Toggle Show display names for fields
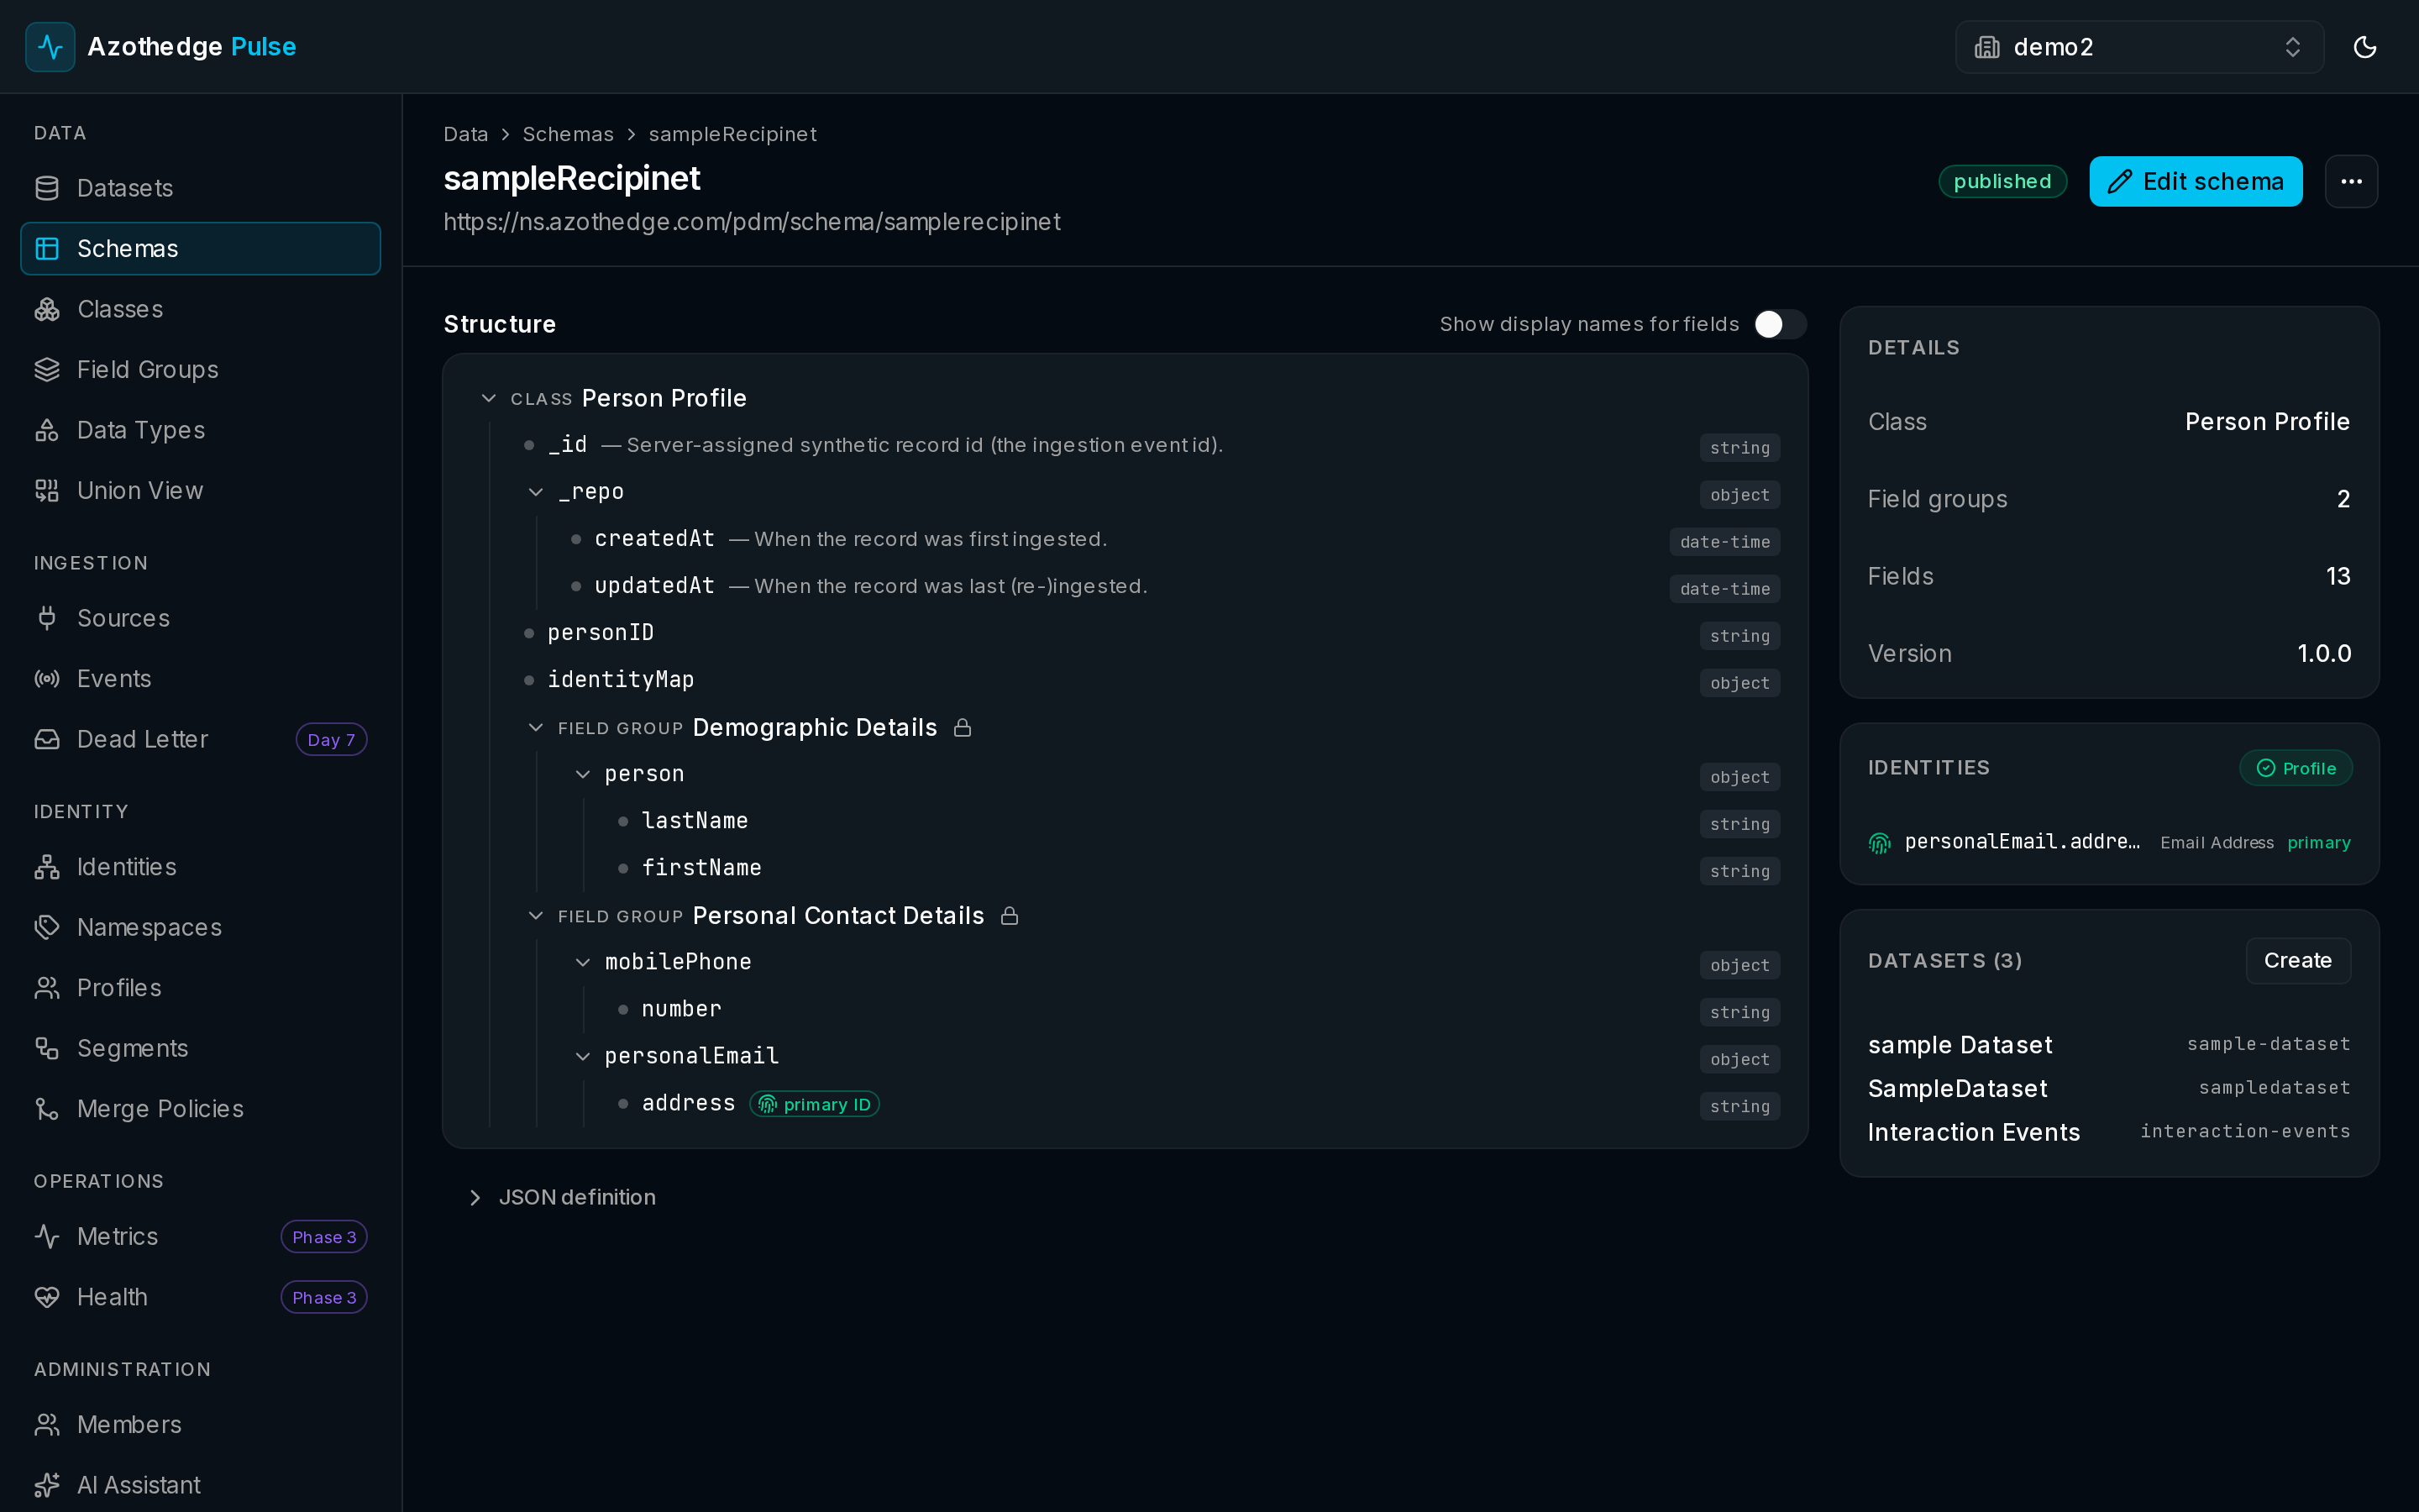This screenshot has height=1512, width=2419. (1779, 324)
